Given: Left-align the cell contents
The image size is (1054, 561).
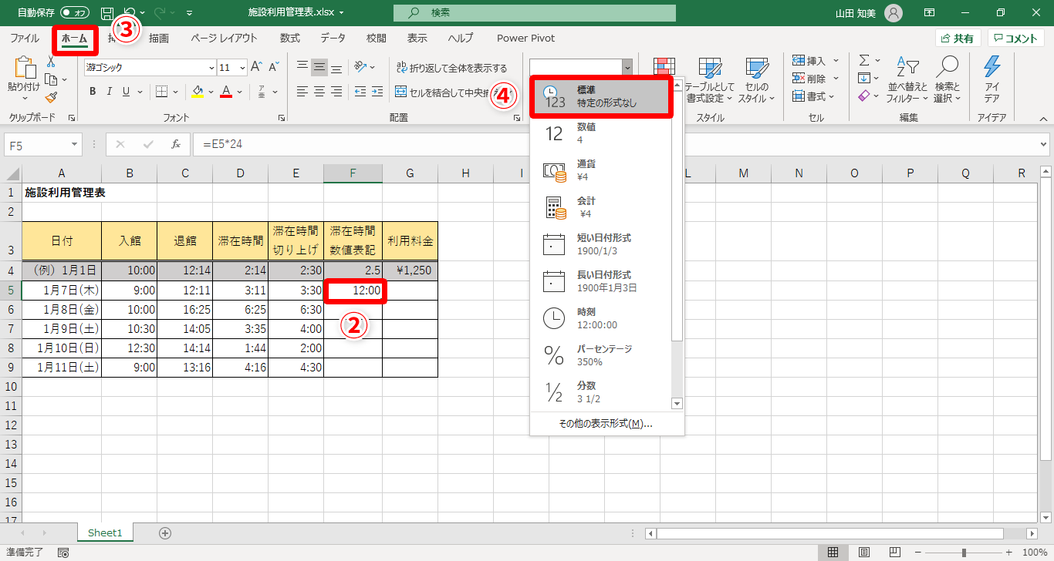Looking at the screenshot, I should [x=302, y=92].
